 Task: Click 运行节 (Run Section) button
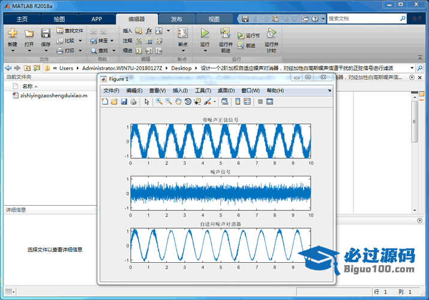pos(248,35)
